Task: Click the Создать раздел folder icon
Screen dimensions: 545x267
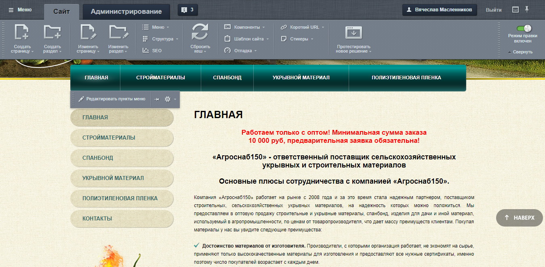Action: [52, 32]
